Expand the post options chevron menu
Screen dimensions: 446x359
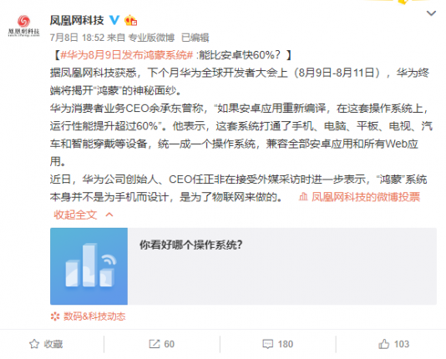click(x=431, y=13)
